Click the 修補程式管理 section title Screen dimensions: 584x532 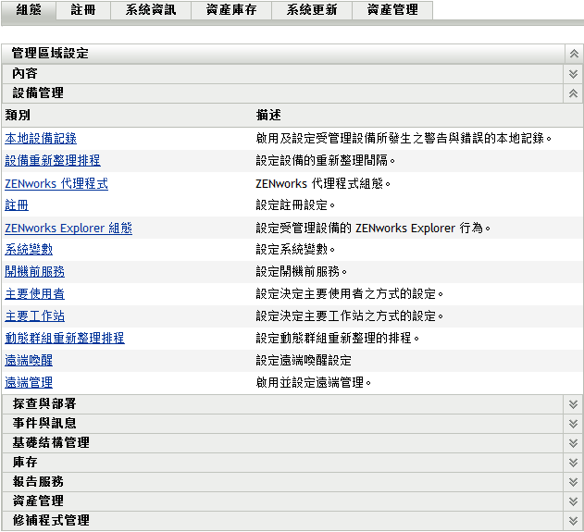click(51, 520)
